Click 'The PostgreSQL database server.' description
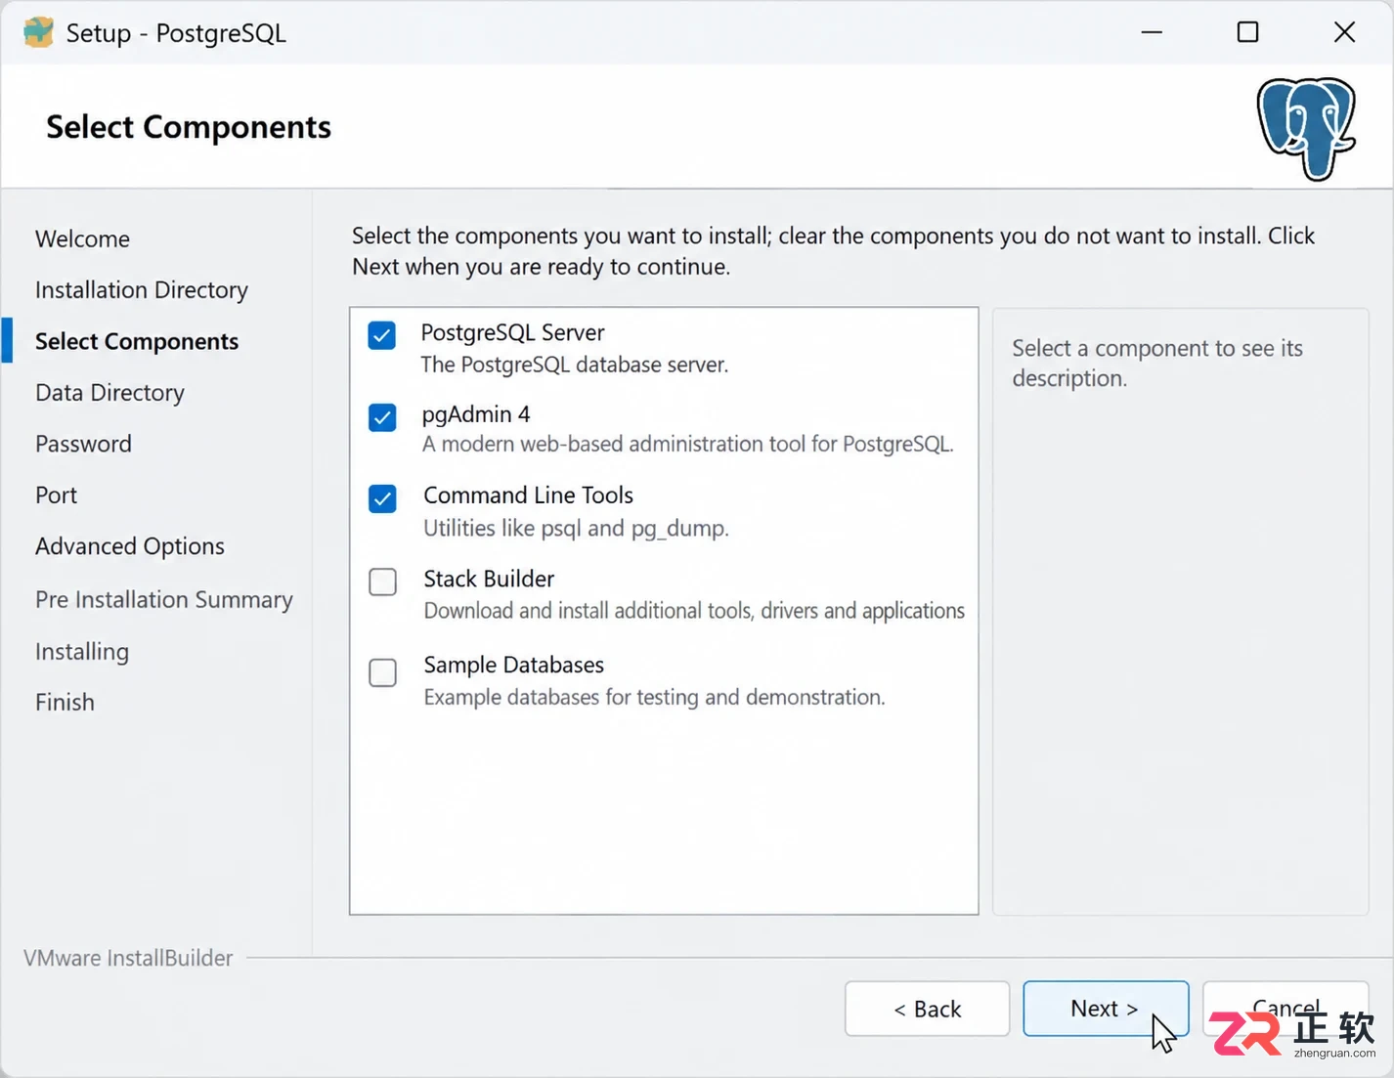 [x=575, y=365]
